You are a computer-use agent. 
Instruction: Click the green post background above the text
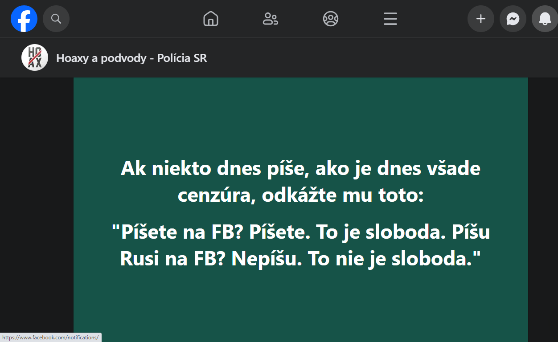click(301, 116)
